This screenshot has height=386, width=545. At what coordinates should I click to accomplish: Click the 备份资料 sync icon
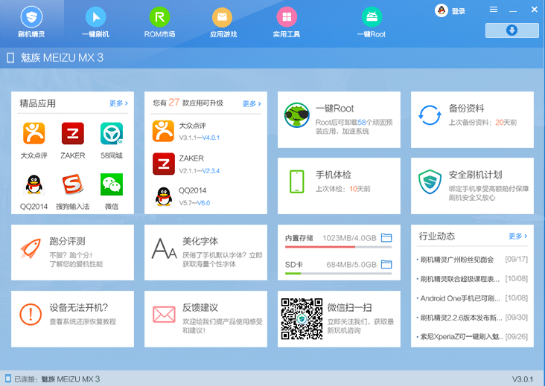click(x=430, y=115)
